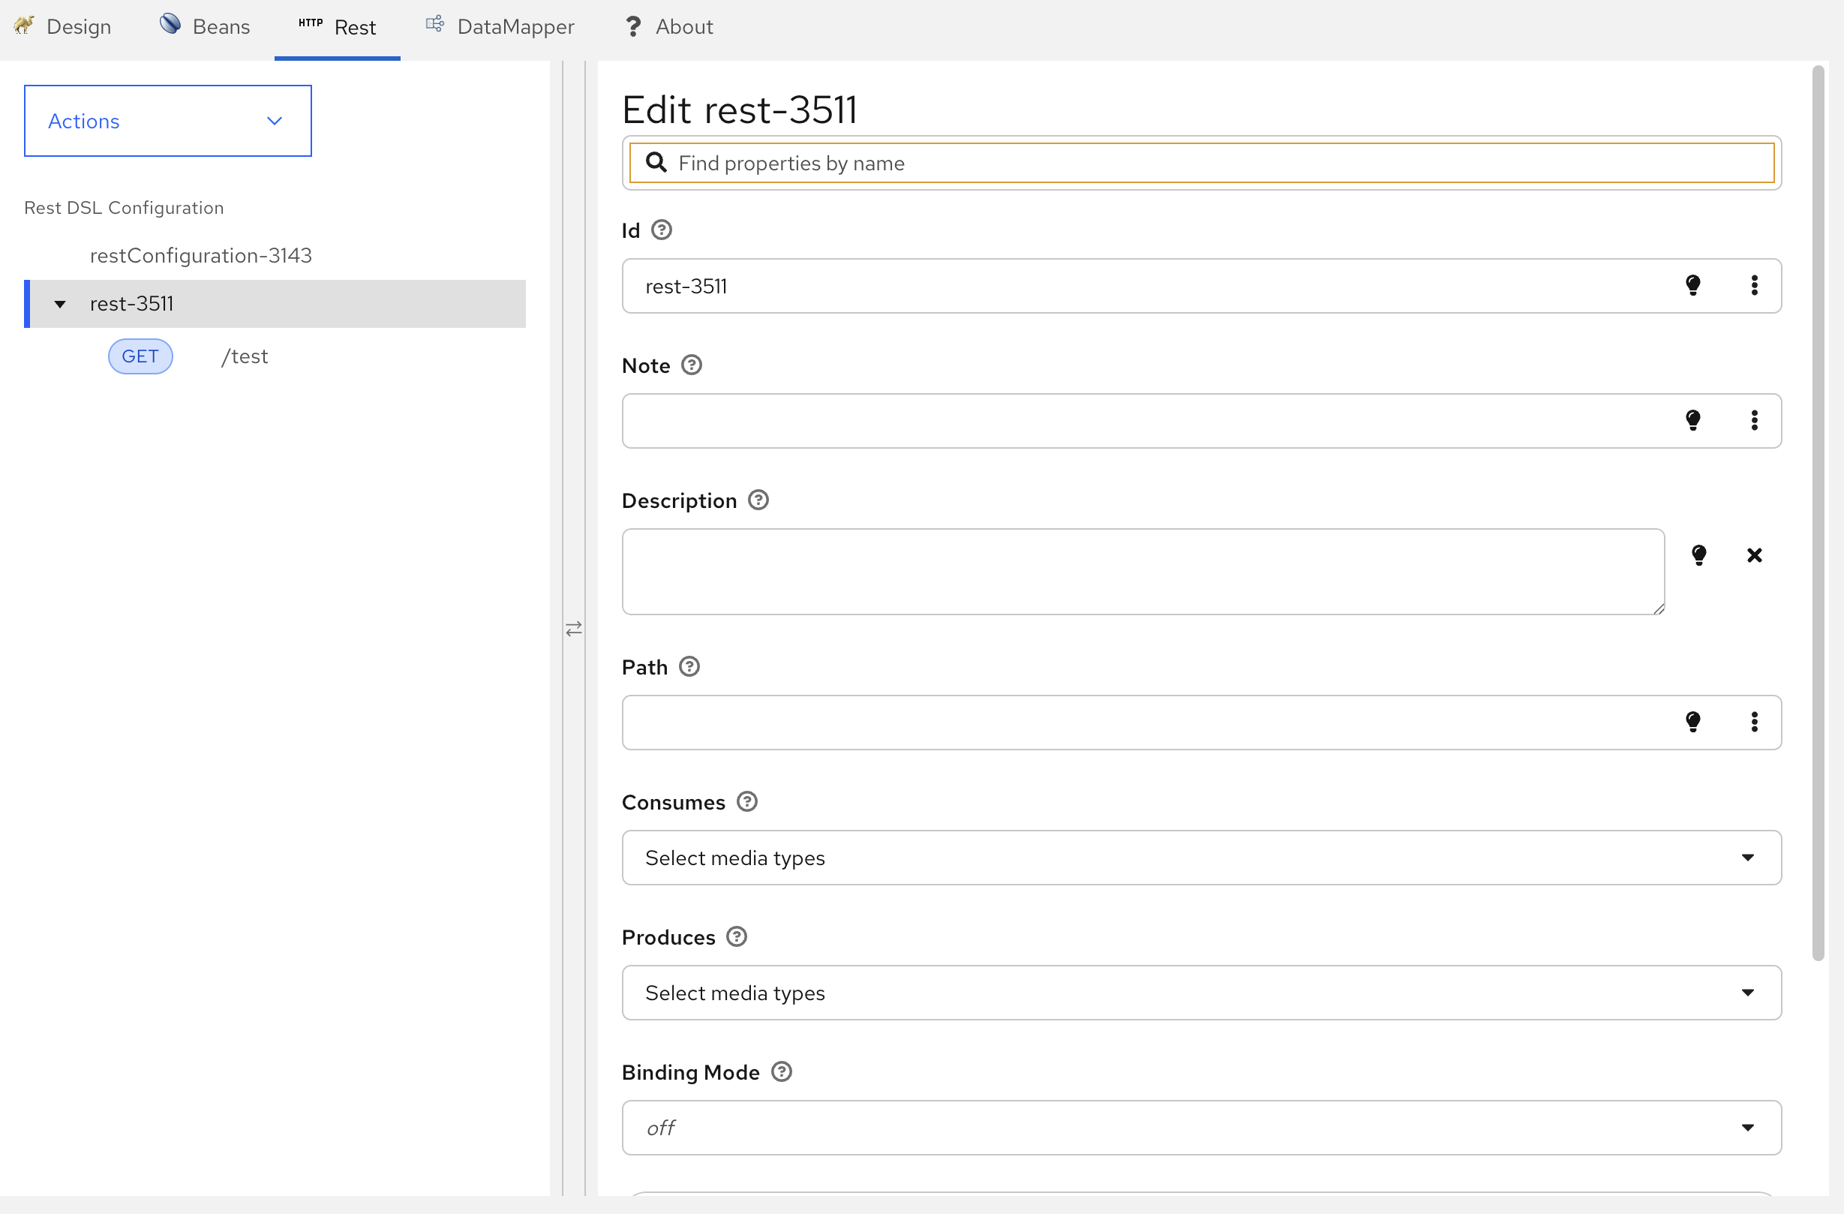Image resolution: width=1844 pixels, height=1214 pixels.
Task: Open the kebab menu of Path field
Action: (1755, 721)
